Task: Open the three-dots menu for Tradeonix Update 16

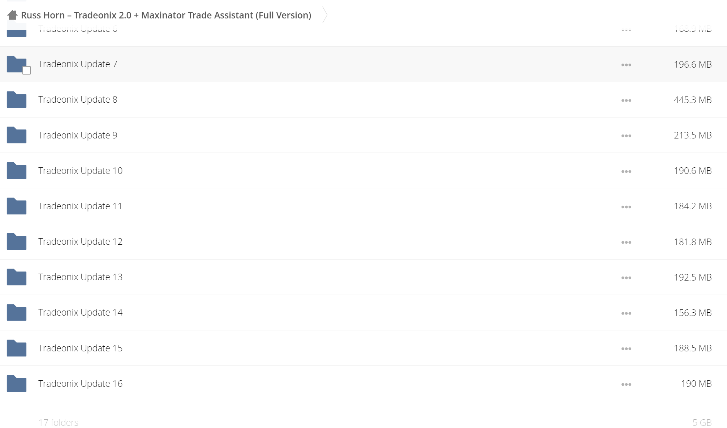Action: coord(626,384)
